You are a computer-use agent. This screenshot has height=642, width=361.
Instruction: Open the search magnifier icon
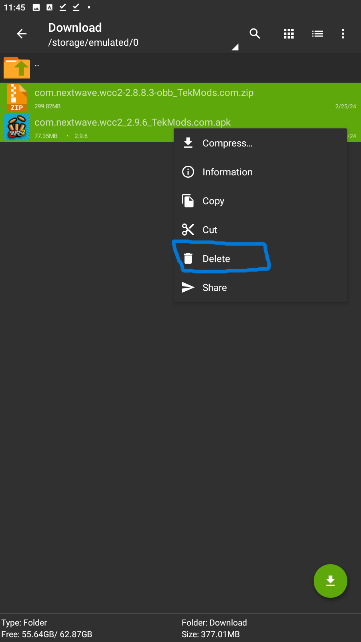click(x=255, y=34)
